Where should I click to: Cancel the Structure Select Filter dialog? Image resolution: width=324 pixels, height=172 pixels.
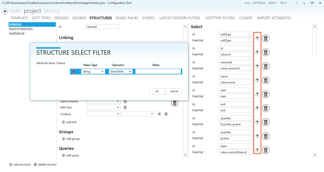coord(174,91)
